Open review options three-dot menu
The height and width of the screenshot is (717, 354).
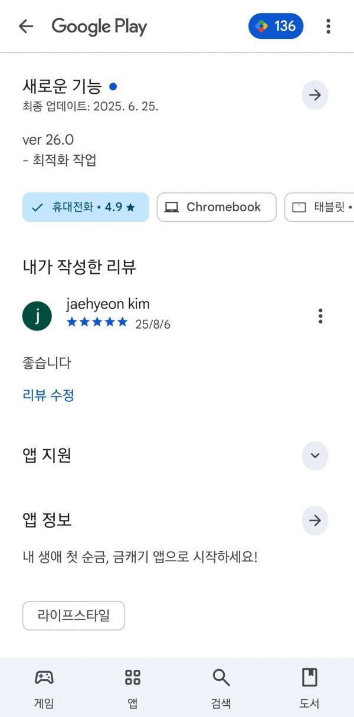[x=320, y=316]
